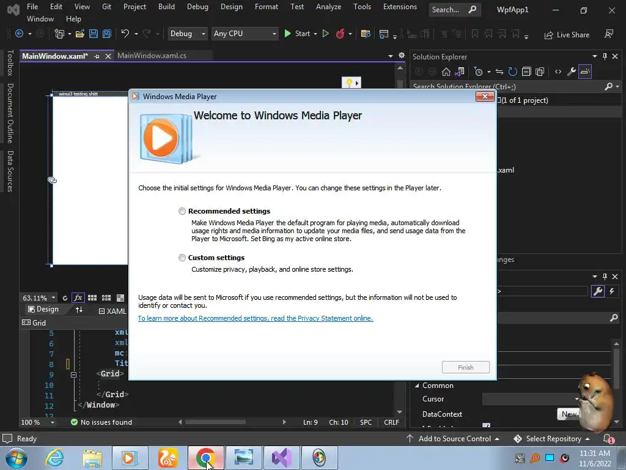This screenshot has height=470, width=626.
Task: Click the Windows Start orb
Action: click(17, 458)
